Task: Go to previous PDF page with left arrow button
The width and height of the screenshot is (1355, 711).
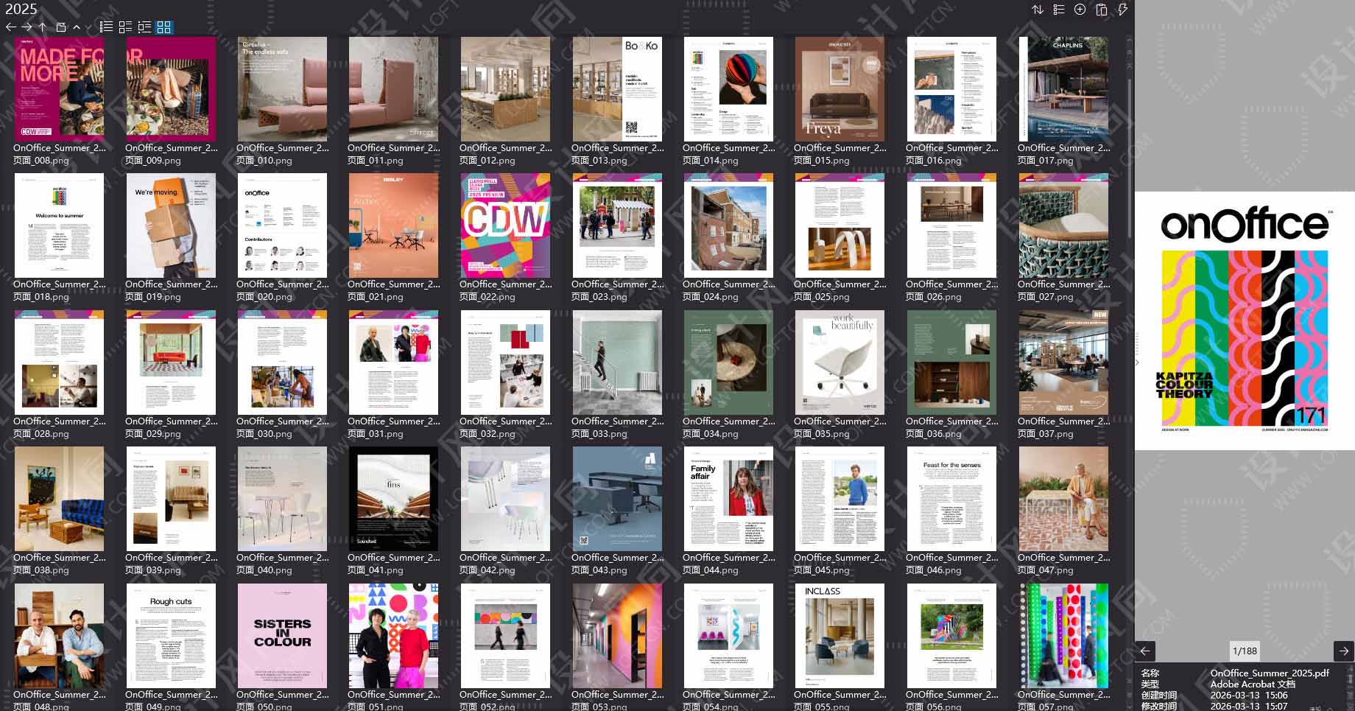Action: point(1146,651)
